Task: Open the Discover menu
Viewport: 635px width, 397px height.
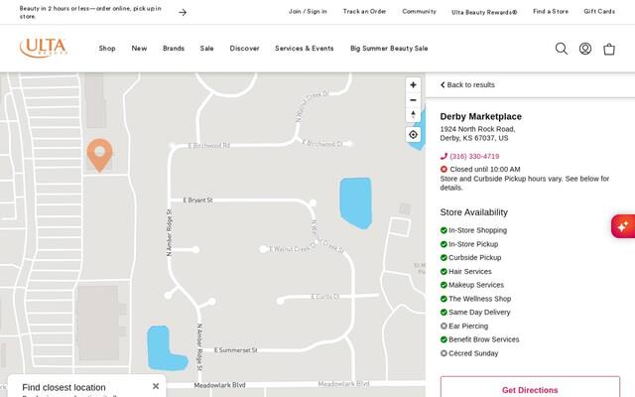Action: click(x=244, y=49)
